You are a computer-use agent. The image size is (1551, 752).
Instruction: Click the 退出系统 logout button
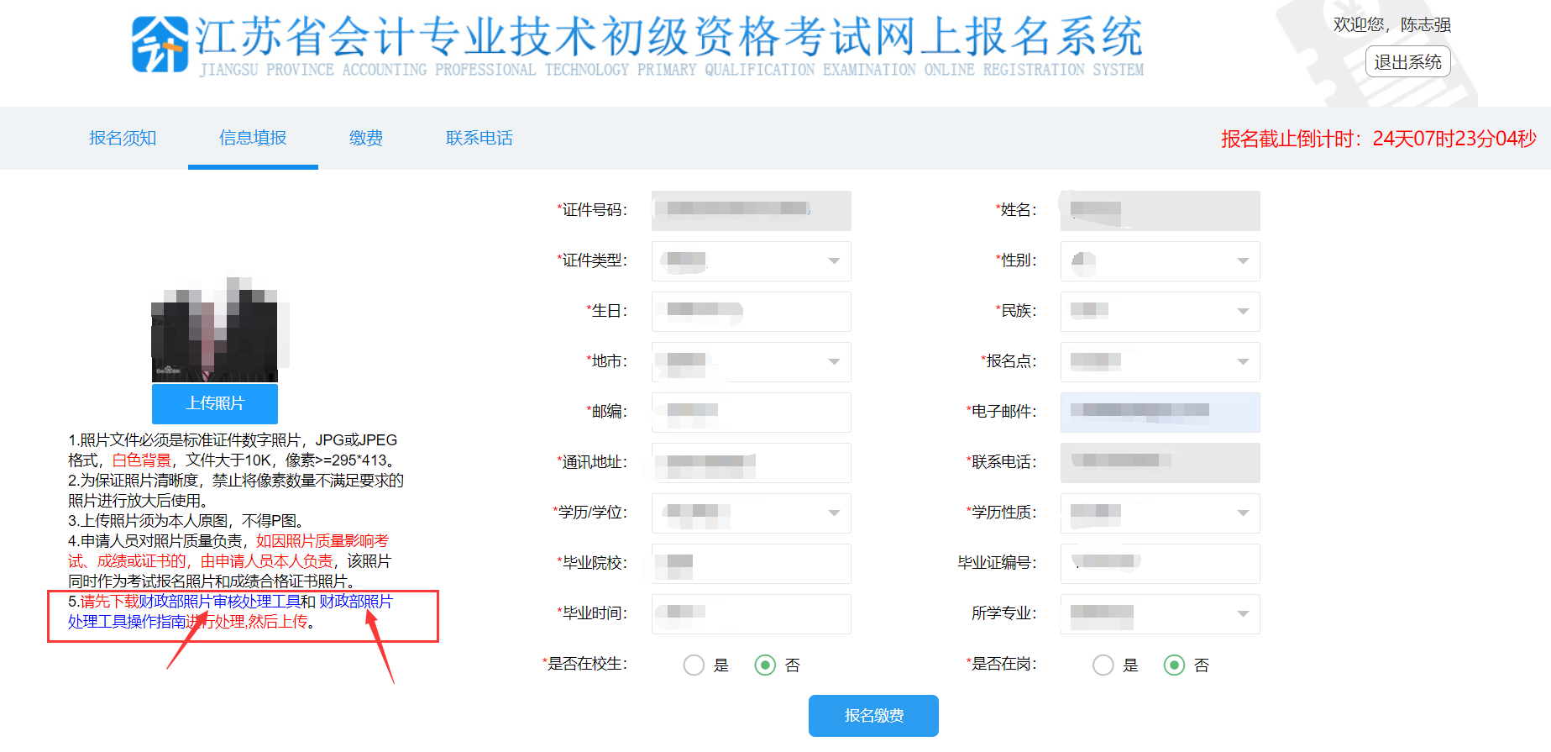1407,62
